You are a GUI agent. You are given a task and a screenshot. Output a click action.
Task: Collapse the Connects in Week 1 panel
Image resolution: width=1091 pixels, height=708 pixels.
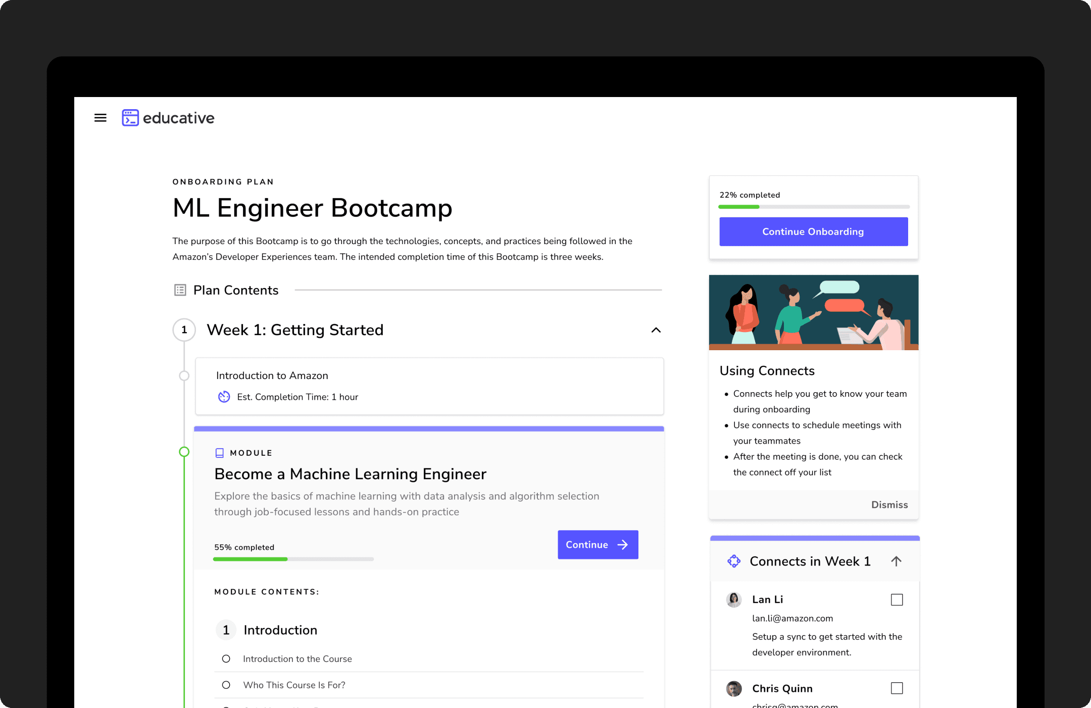point(896,561)
